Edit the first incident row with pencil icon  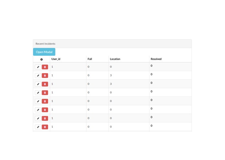point(38,67)
